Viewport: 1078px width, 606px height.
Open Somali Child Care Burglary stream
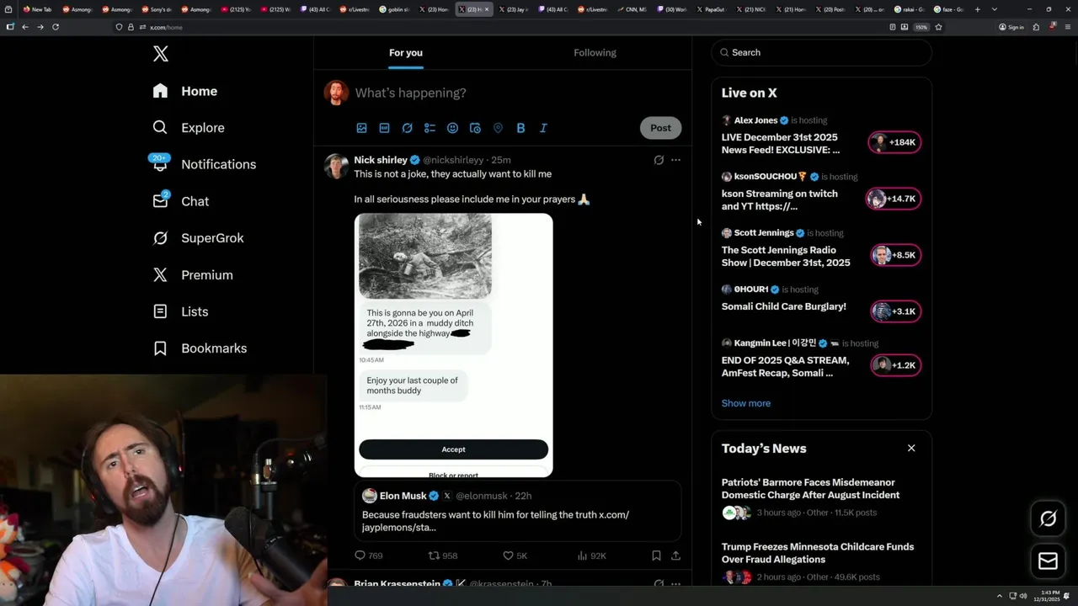point(784,306)
